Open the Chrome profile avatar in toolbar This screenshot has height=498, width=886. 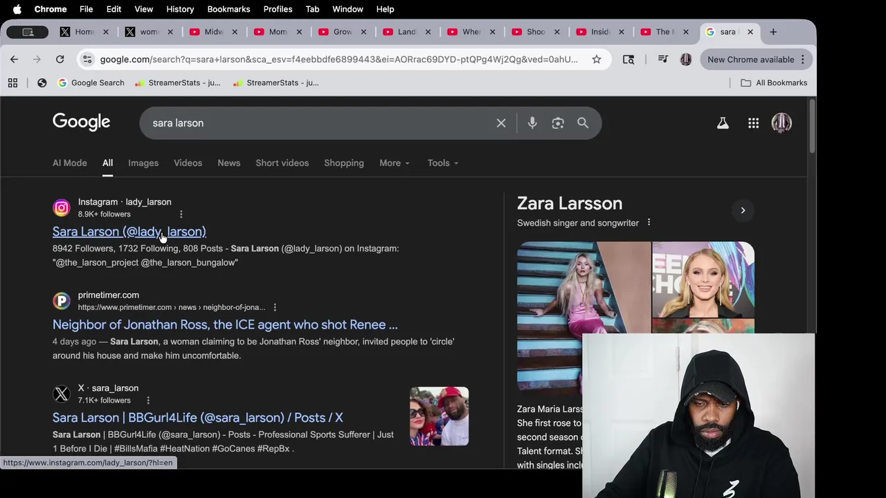(685, 59)
